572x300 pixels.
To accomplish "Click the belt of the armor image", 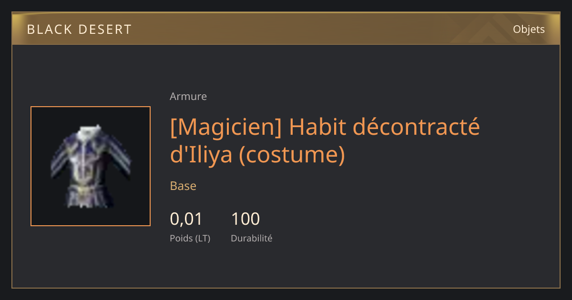I will [x=88, y=190].
